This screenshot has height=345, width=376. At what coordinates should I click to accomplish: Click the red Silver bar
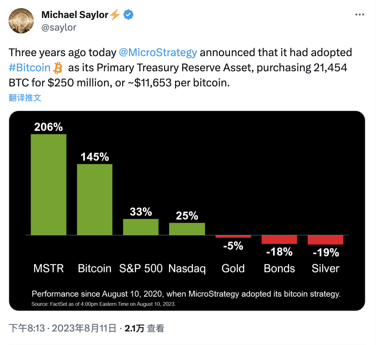pos(325,240)
